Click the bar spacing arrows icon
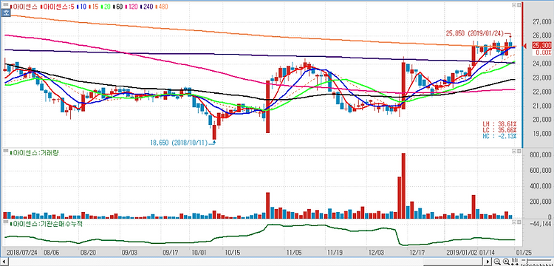The width and height of the screenshot is (554, 266). pyautogui.click(x=514, y=262)
